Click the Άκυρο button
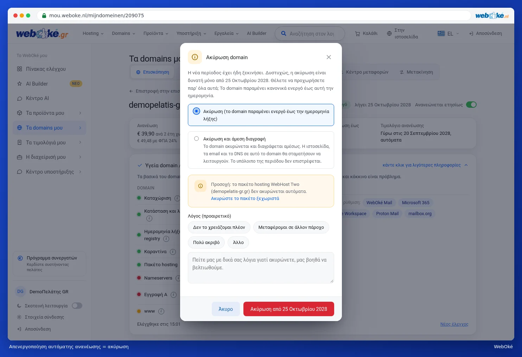 tap(225, 309)
